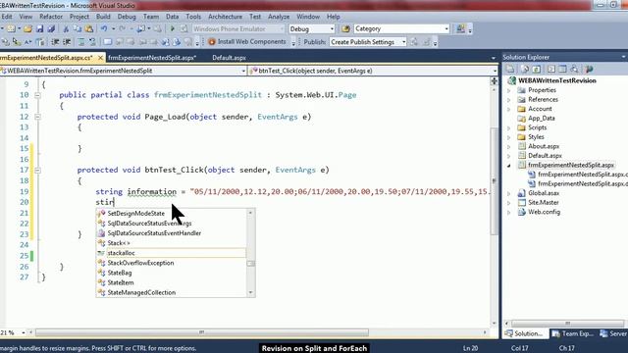Cut the selection with the scissors icon
The height and width of the screenshot is (353, 628).
click(x=66, y=28)
